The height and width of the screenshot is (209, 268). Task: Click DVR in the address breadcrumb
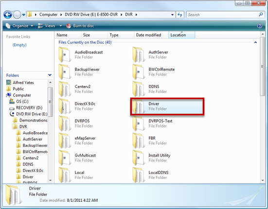pos(129,15)
